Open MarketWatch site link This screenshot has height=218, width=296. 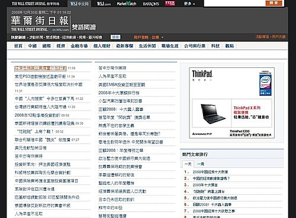point(127,4)
